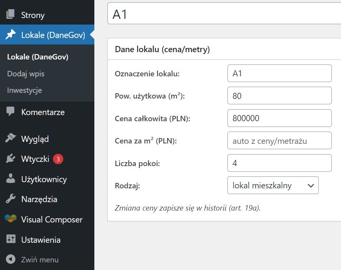Collapse sidebar using Zwiń menu arrow
The width and height of the screenshot is (341, 270).
[10, 260]
